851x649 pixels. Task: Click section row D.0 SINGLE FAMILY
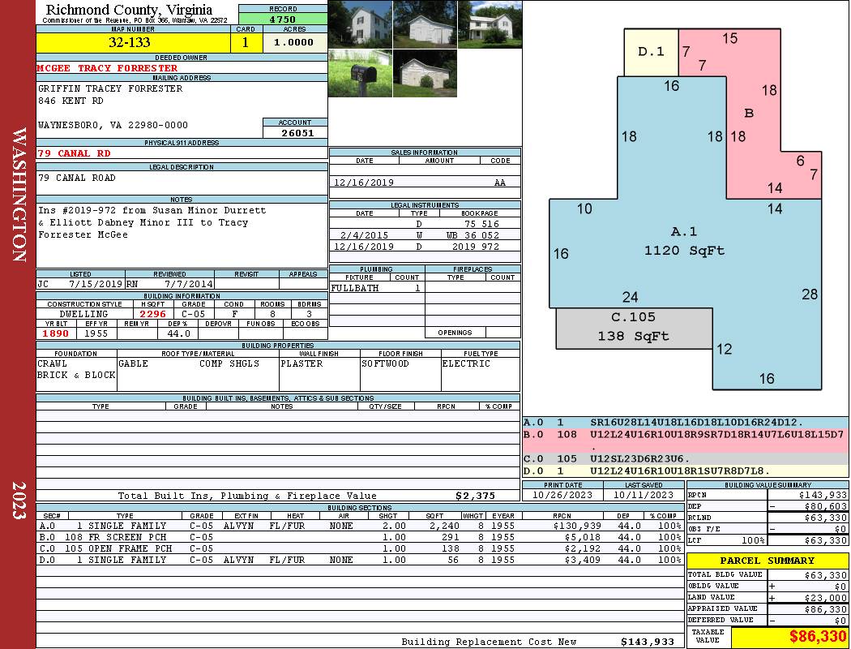tap(359, 560)
